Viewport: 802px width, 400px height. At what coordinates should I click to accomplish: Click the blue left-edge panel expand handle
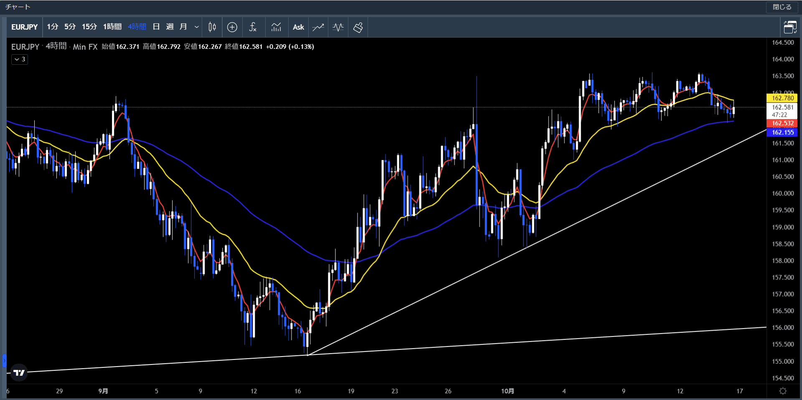tap(4, 361)
